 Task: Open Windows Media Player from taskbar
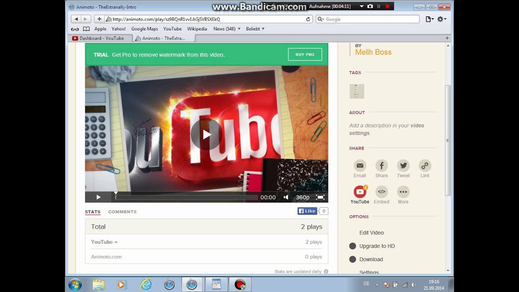pyautogui.click(x=122, y=285)
